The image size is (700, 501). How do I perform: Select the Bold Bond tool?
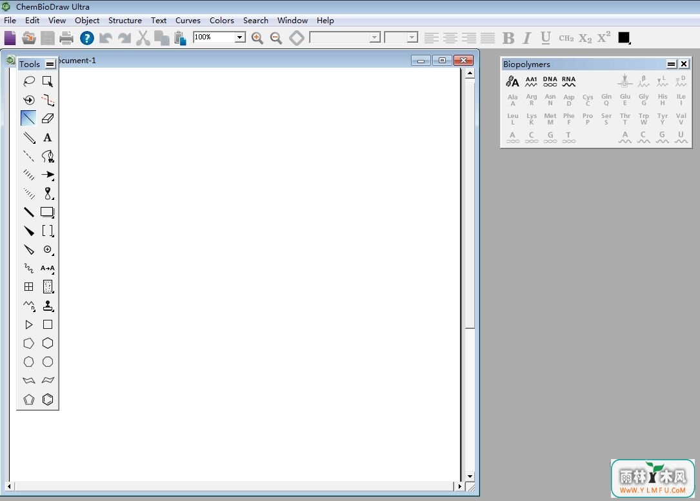(x=28, y=212)
